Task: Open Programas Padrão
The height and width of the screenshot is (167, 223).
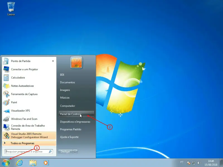Action: point(71,129)
